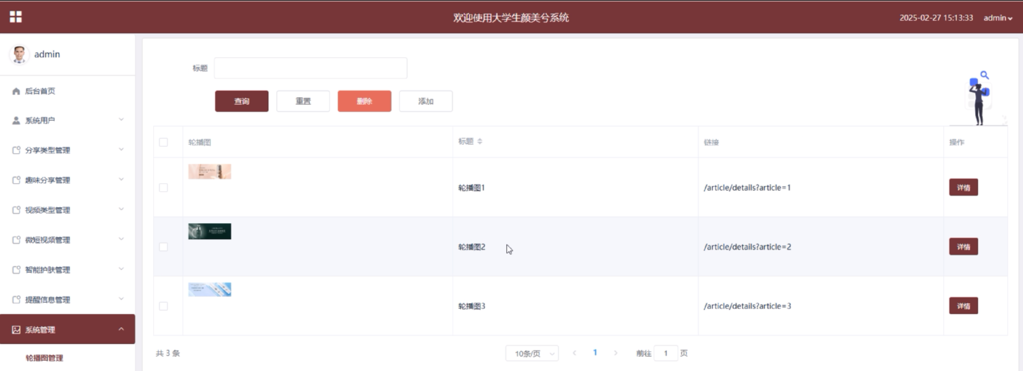Image resolution: width=1023 pixels, height=371 pixels.
Task: Check the select-all checkbox in the table header
Action: coord(163,142)
